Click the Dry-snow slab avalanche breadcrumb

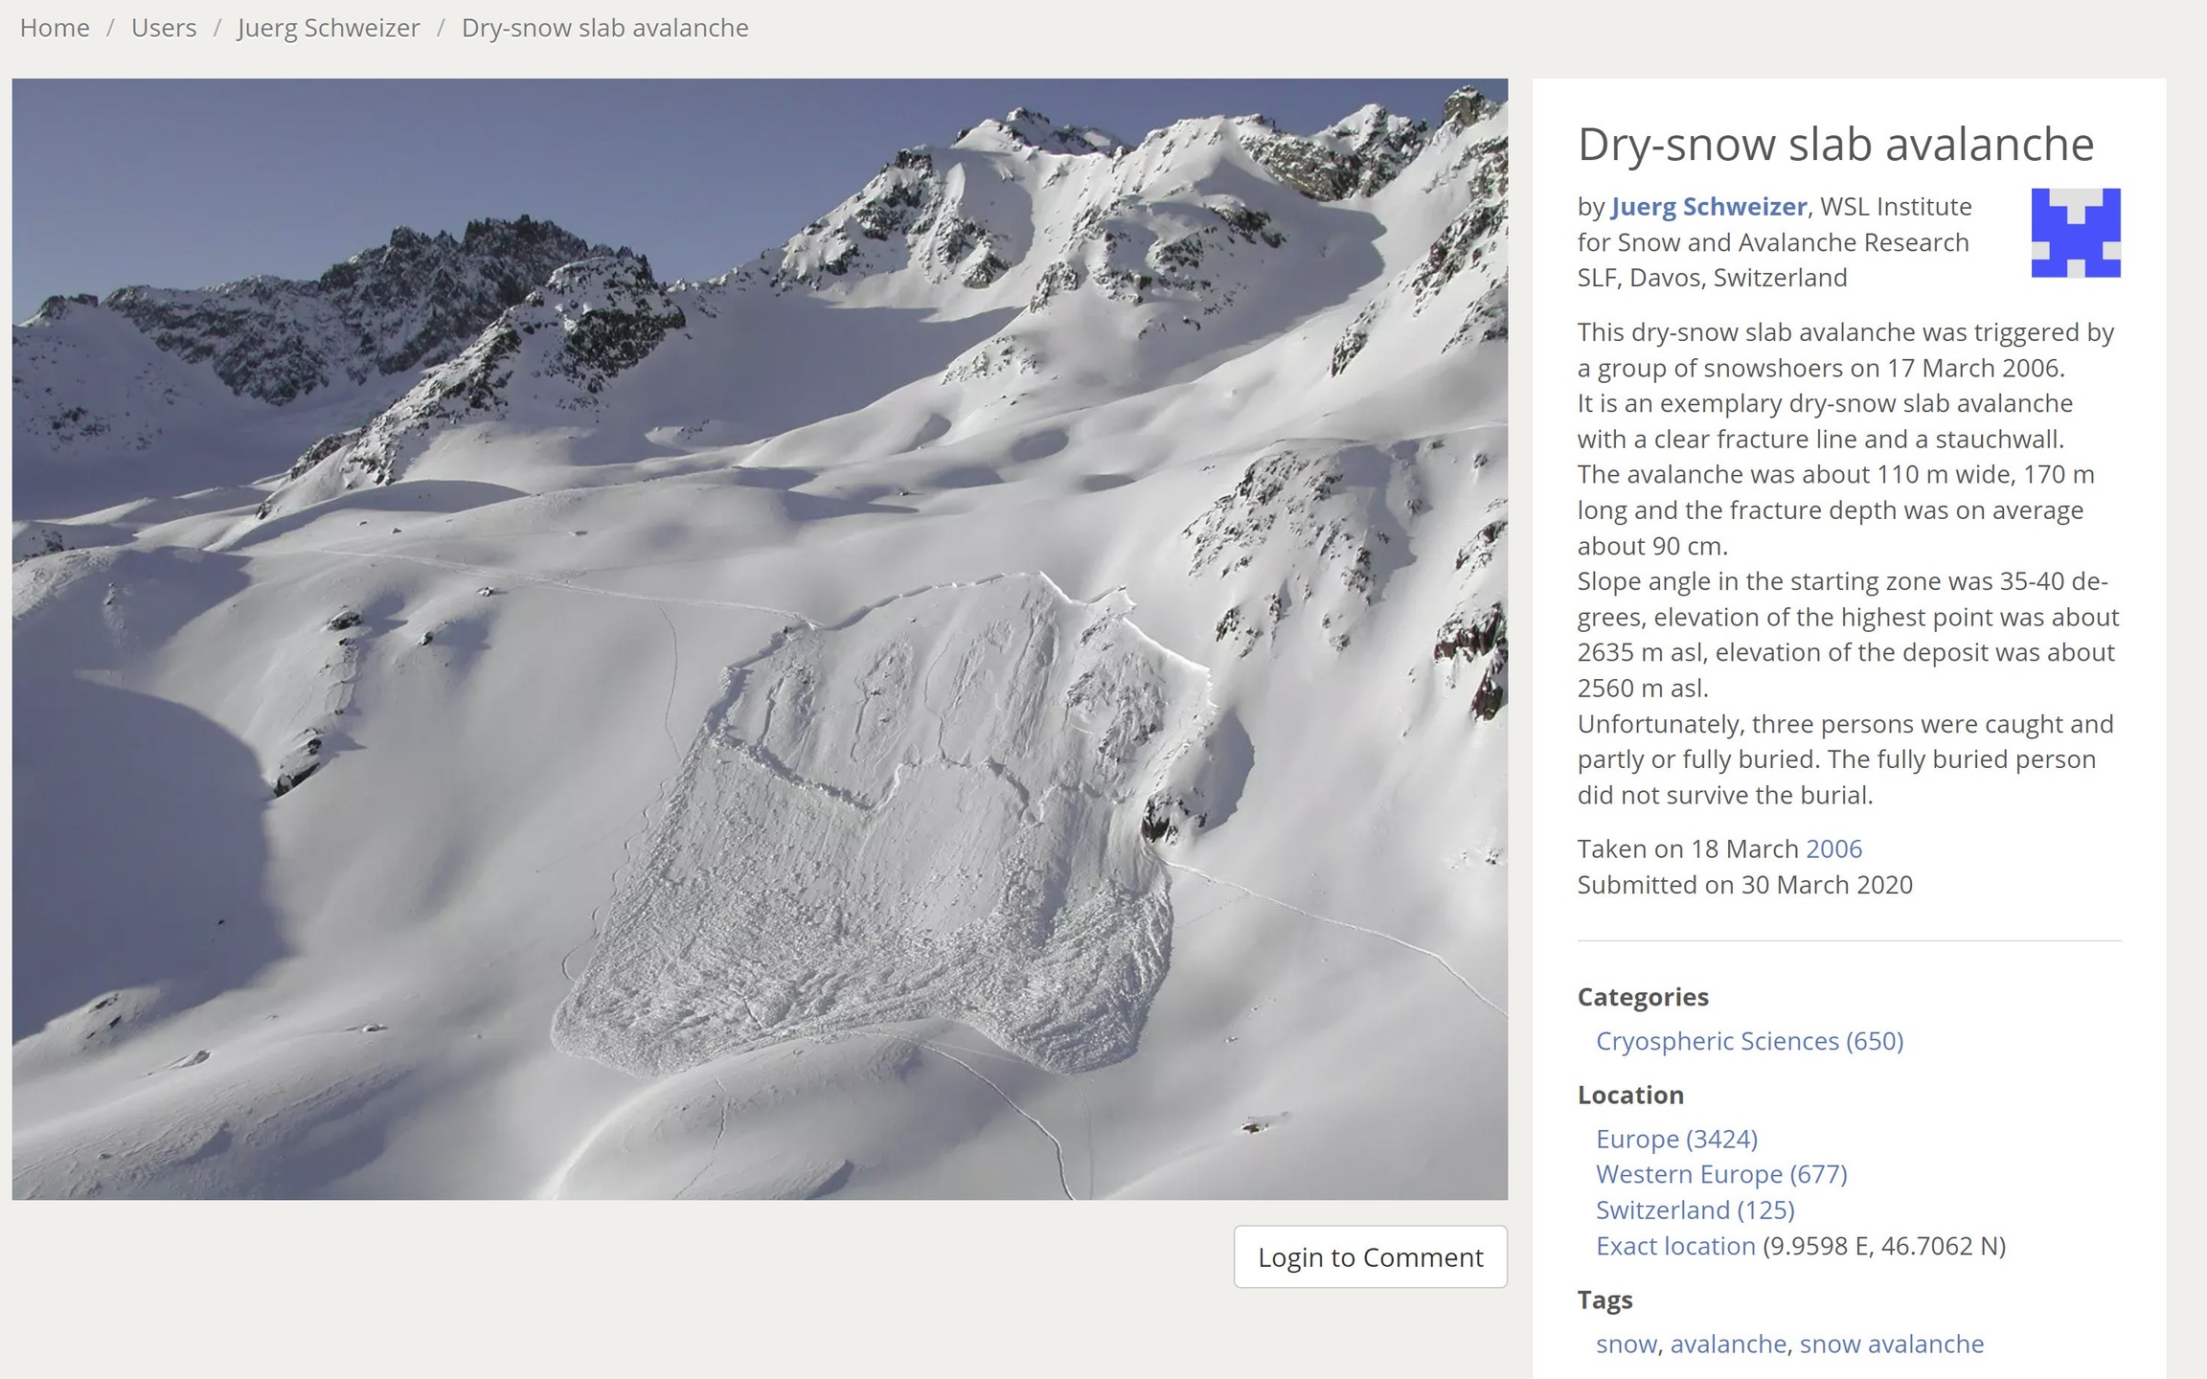604,28
